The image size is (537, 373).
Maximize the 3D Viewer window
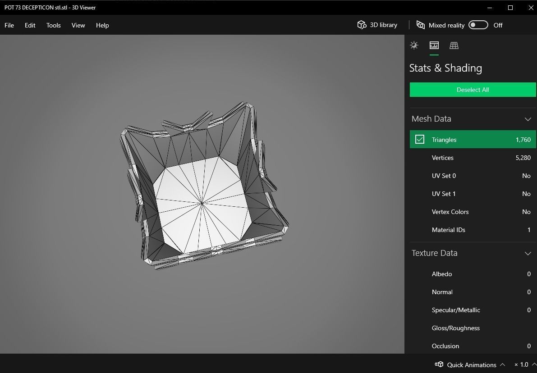click(510, 8)
